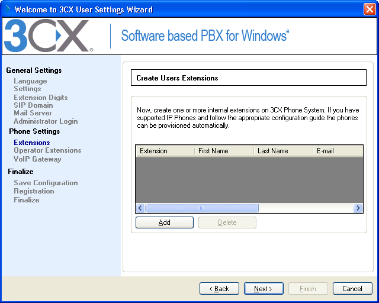The height and width of the screenshot is (303, 379).
Task: Open the SIP Domain step
Action: (33, 105)
